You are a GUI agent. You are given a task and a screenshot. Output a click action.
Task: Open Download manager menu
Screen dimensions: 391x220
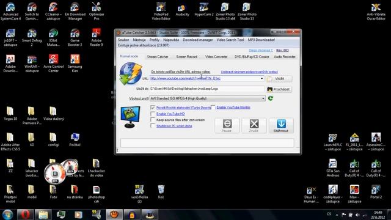tap(198, 40)
